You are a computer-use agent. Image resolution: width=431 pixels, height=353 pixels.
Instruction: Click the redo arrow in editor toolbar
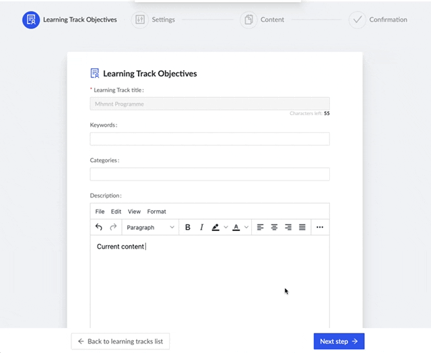[113, 228]
